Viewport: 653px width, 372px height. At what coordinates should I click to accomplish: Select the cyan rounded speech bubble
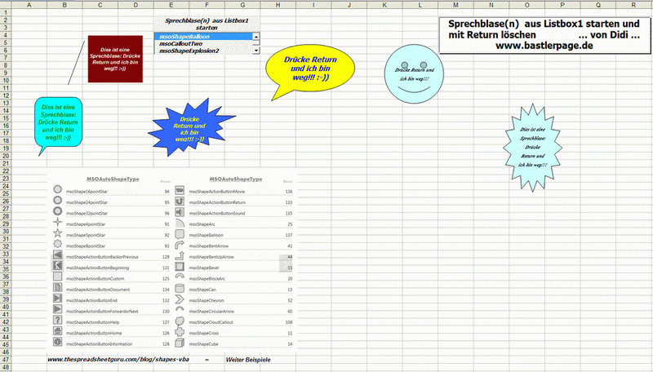[x=58, y=122]
